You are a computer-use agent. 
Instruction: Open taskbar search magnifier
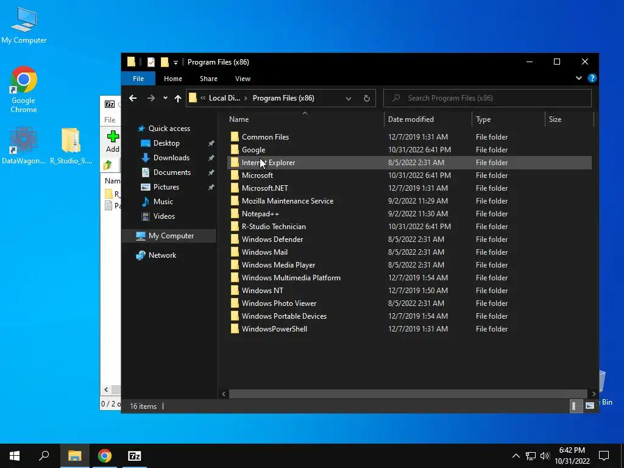[x=44, y=456]
